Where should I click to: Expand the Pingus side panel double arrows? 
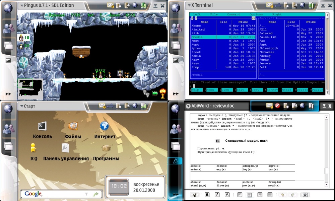[8, 94]
